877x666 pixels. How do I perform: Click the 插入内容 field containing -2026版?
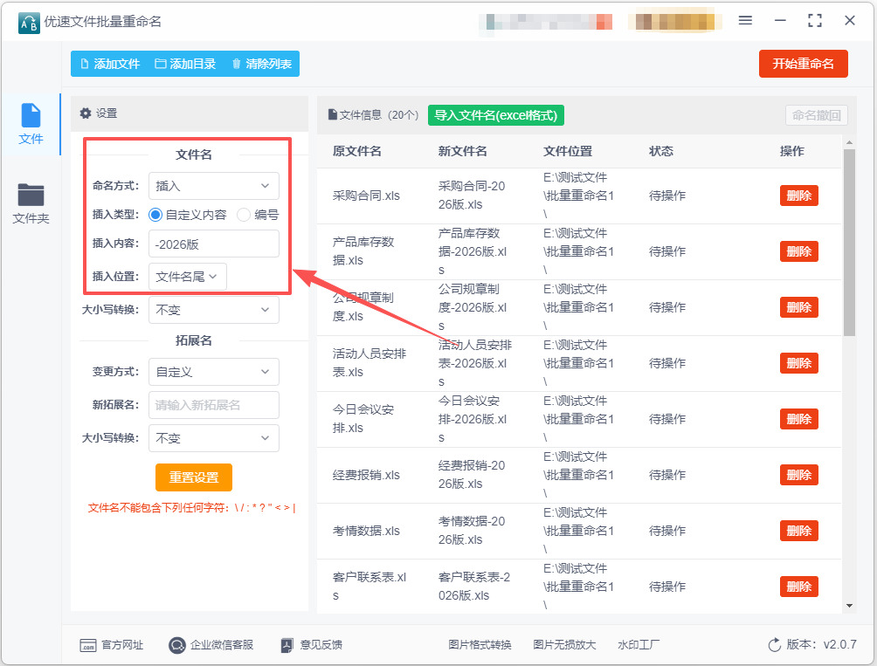pyautogui.click(x=214, y=244)
